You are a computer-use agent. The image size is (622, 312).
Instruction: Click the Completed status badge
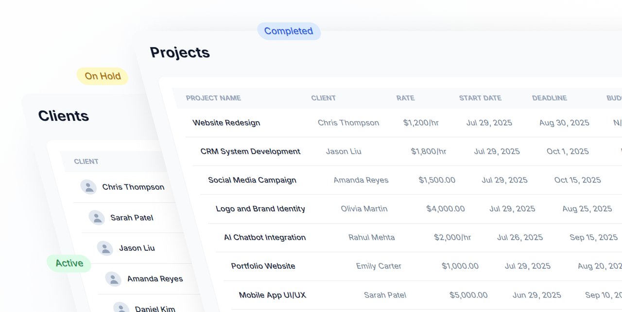[289, 31]
